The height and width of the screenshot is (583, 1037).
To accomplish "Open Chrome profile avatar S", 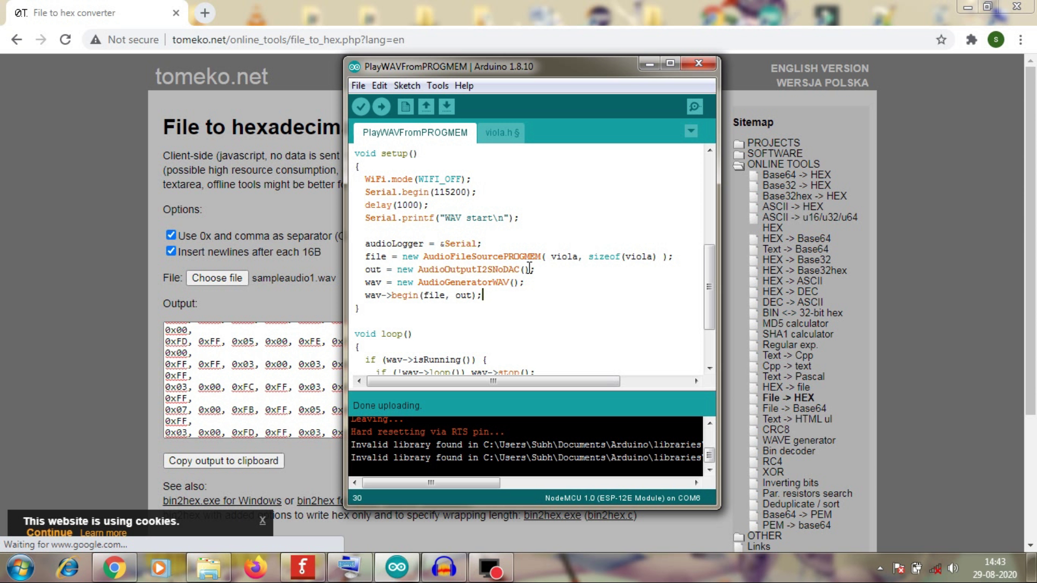I will pos(996,39).
